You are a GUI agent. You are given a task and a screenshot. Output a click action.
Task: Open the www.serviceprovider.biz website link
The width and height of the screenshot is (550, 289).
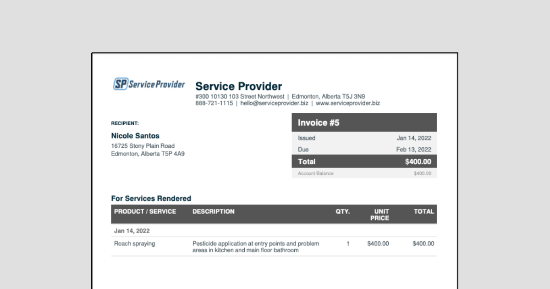(348, 103)
